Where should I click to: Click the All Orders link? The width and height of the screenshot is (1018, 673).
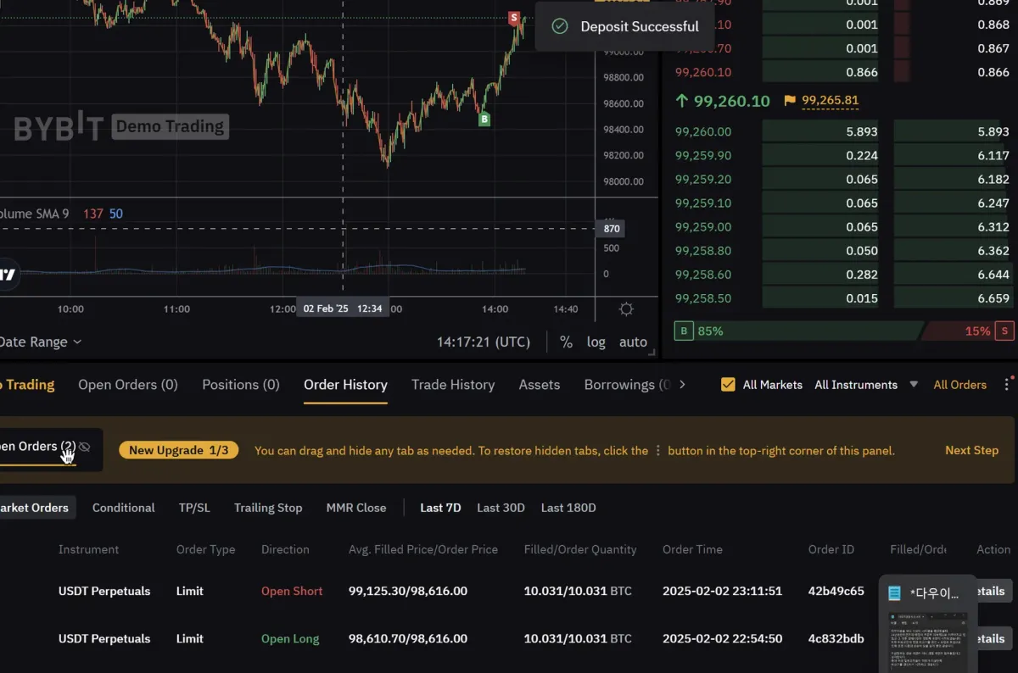(x=959, y=385)
